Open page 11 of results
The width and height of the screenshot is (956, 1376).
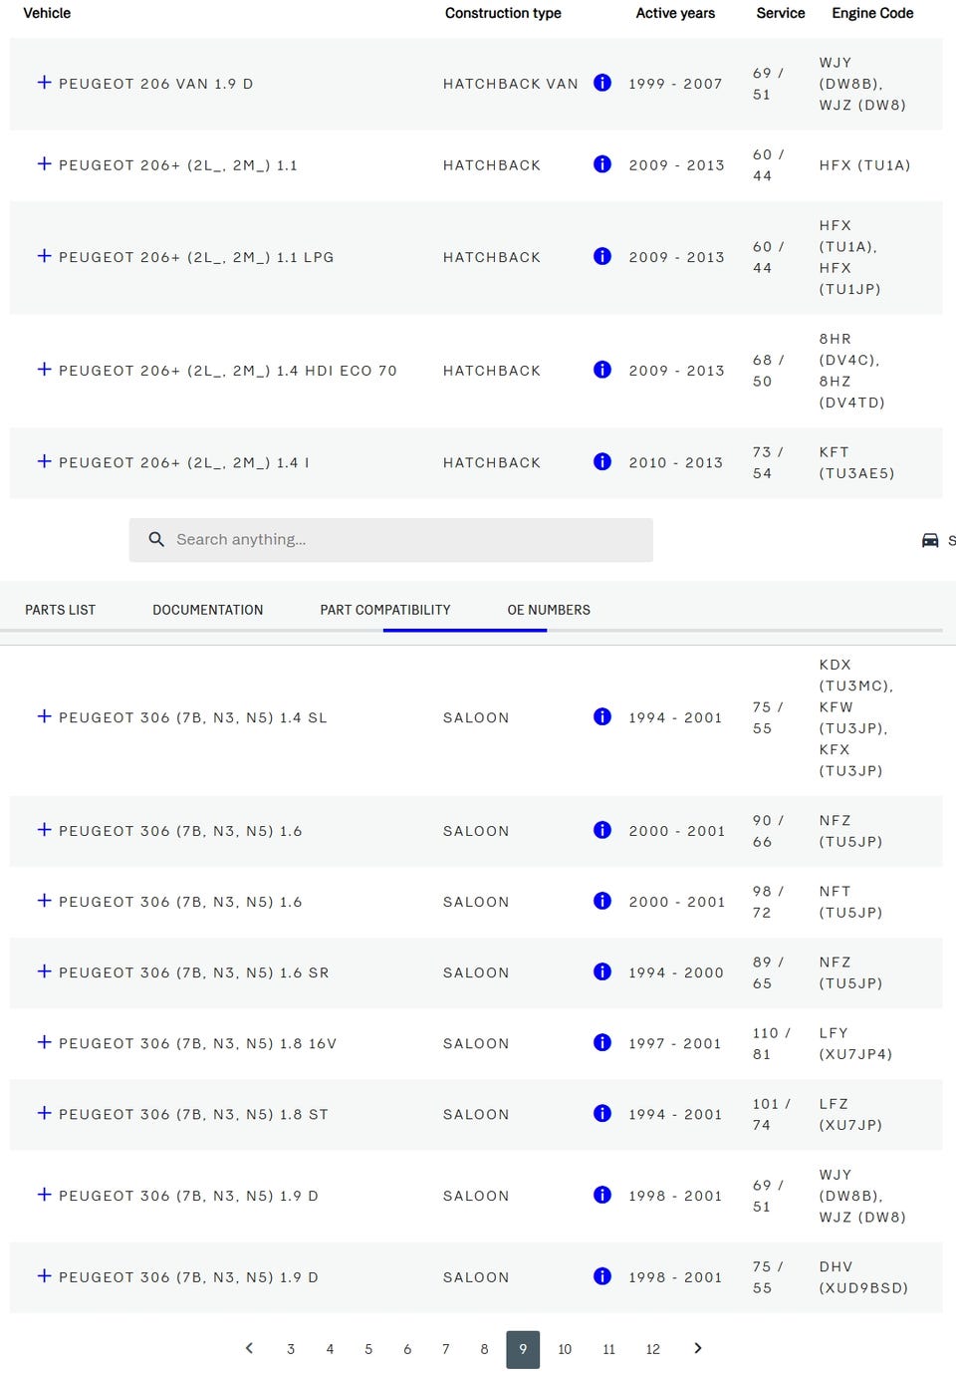point(608,1349)
